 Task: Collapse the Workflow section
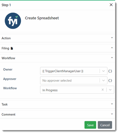[112, 58]
